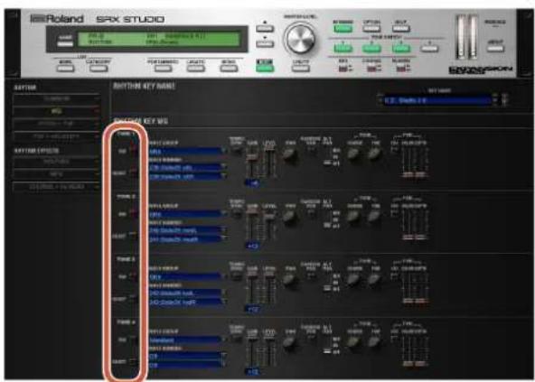Open Tone 1 first Wave Number dropdown
The height and width of the screenshot is (382, 535).
click(x=188, y=167)
